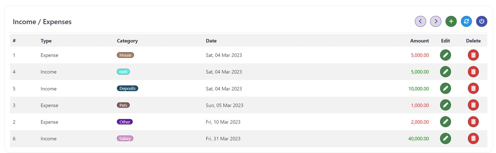This screenshot has width=496, height=153.
Task: Click the previous page arrow button
Action: click(x=420, y=21)
